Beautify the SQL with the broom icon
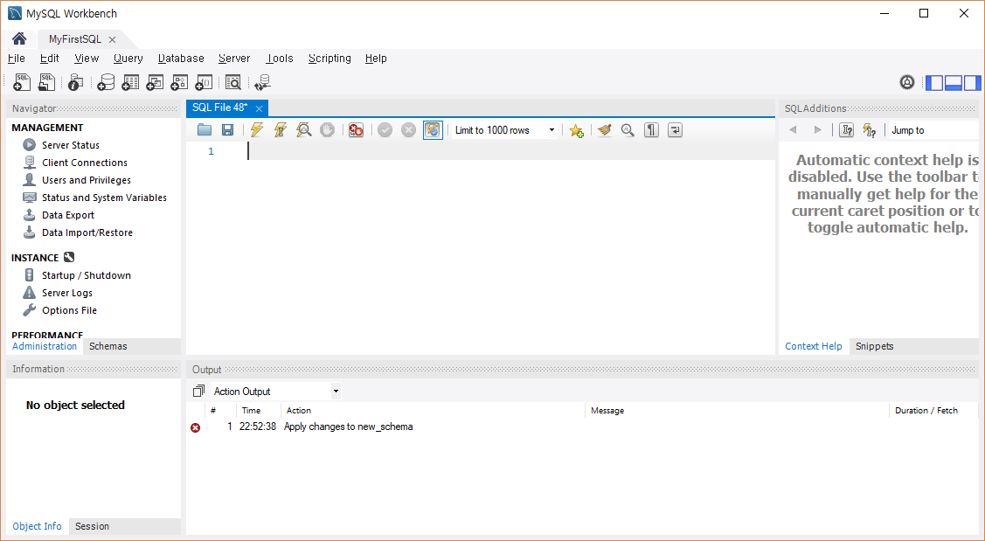Screen dimensions: 985x541 pos(604,130)
